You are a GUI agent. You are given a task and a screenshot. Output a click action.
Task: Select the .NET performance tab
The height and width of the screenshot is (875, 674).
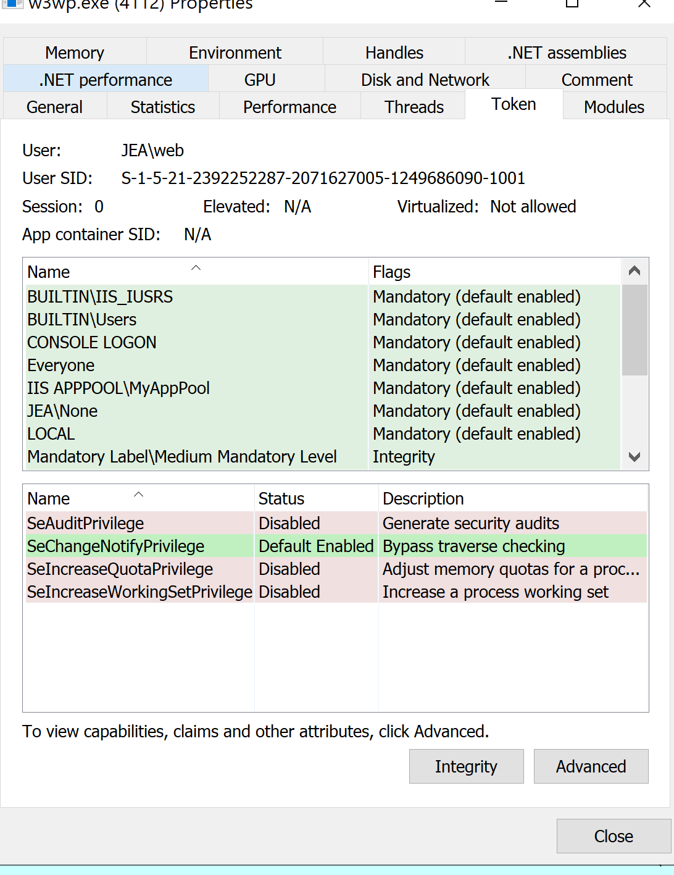(105, 79)
